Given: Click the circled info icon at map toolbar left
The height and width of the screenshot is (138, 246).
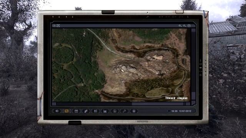Looking at the screenshot, I should tap(54, 26).
